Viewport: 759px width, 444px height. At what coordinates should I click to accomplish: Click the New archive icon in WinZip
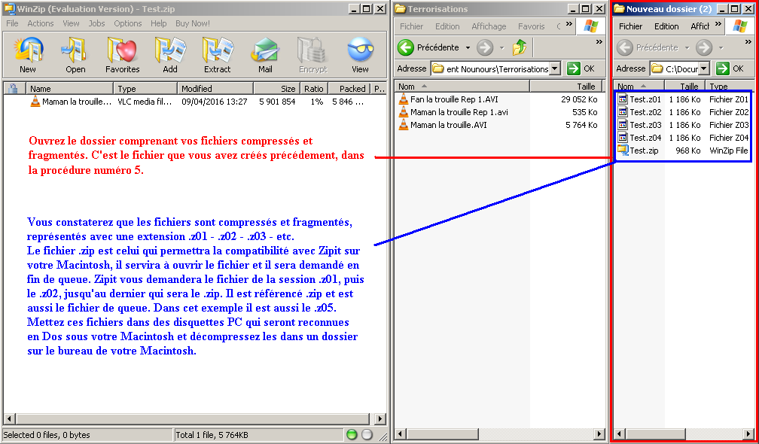(x=28, y=55)
